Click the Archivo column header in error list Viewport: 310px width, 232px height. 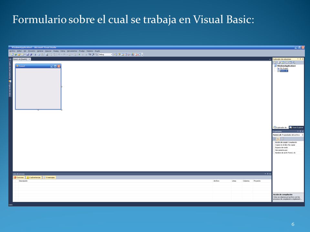(222, 181)
